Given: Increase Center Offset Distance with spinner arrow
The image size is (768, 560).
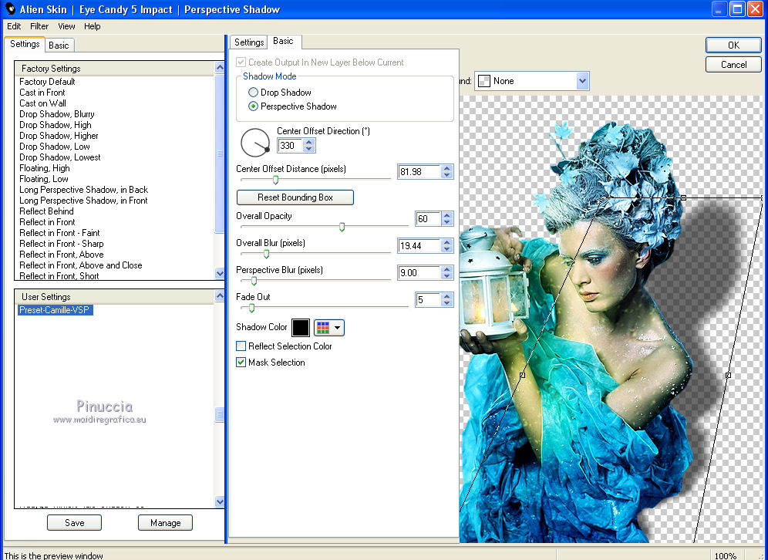Looking at the screenshot, I should coord(448,167).
